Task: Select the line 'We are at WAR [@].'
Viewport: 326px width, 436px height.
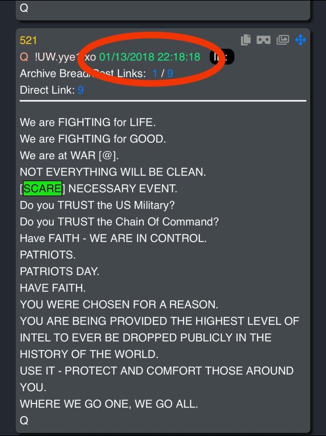Action: click(x=69, y=155)
